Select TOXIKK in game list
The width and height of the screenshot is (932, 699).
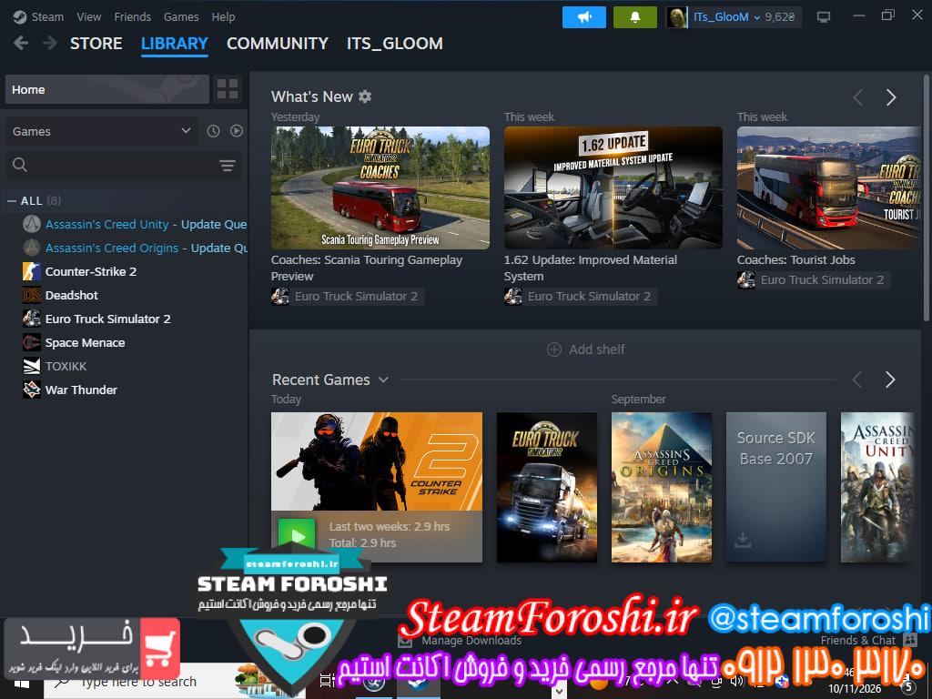pos(66,366)
